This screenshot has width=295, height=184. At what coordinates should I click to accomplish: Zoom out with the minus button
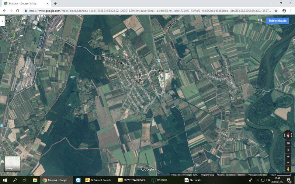(288, 162)
